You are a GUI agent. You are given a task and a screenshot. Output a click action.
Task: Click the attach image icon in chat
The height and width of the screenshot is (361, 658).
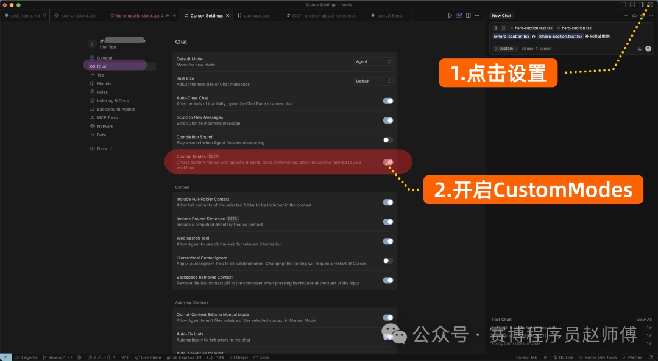pyautogui.click(x=640, y=49)
